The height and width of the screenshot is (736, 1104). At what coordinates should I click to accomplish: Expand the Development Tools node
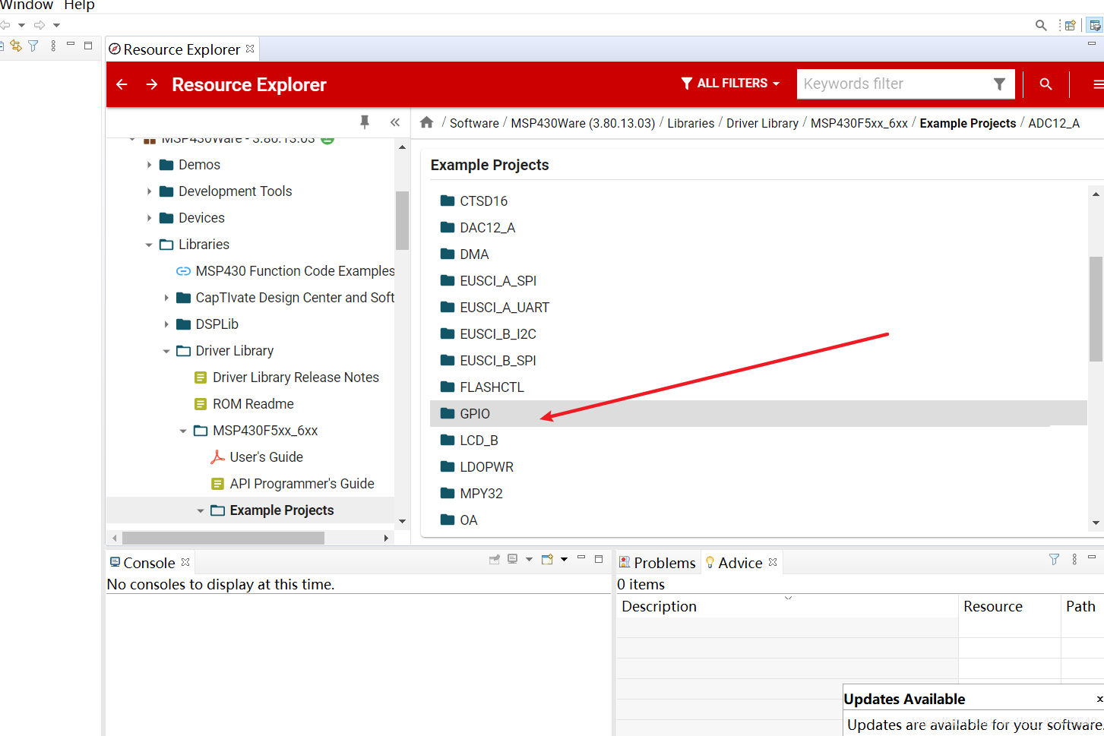(x=149, y=191)
